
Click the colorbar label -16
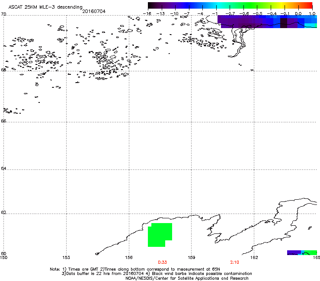(147, 14)
